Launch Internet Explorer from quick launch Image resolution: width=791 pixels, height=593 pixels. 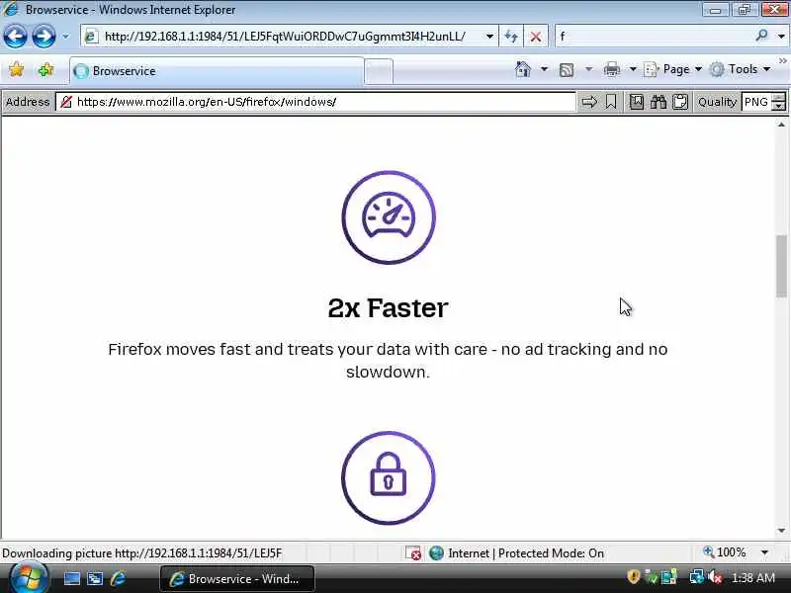click(x=119, y=578)
